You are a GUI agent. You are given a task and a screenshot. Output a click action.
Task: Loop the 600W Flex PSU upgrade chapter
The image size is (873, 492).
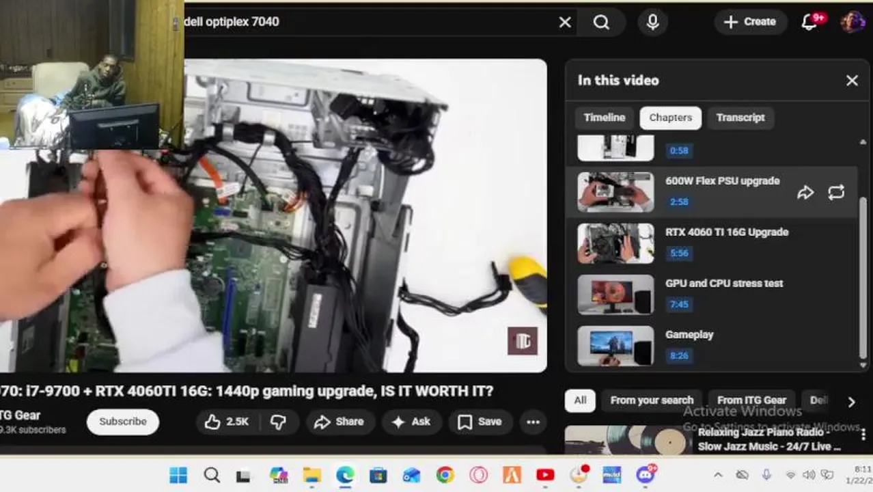pos(836,193)
